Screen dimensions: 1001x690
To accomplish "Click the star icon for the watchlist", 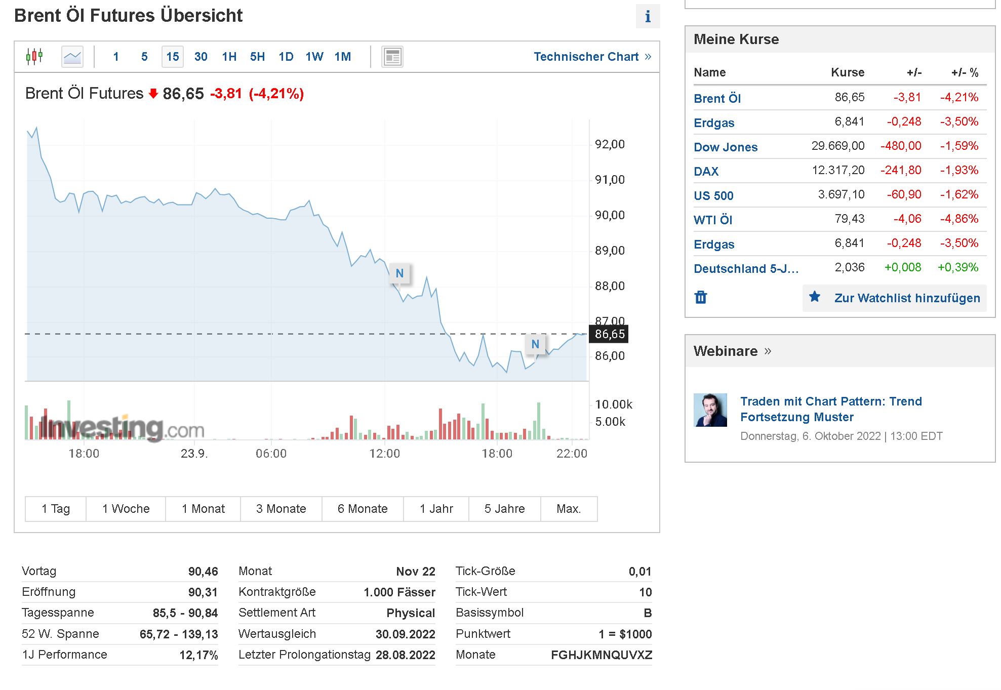I will point(815,297).
